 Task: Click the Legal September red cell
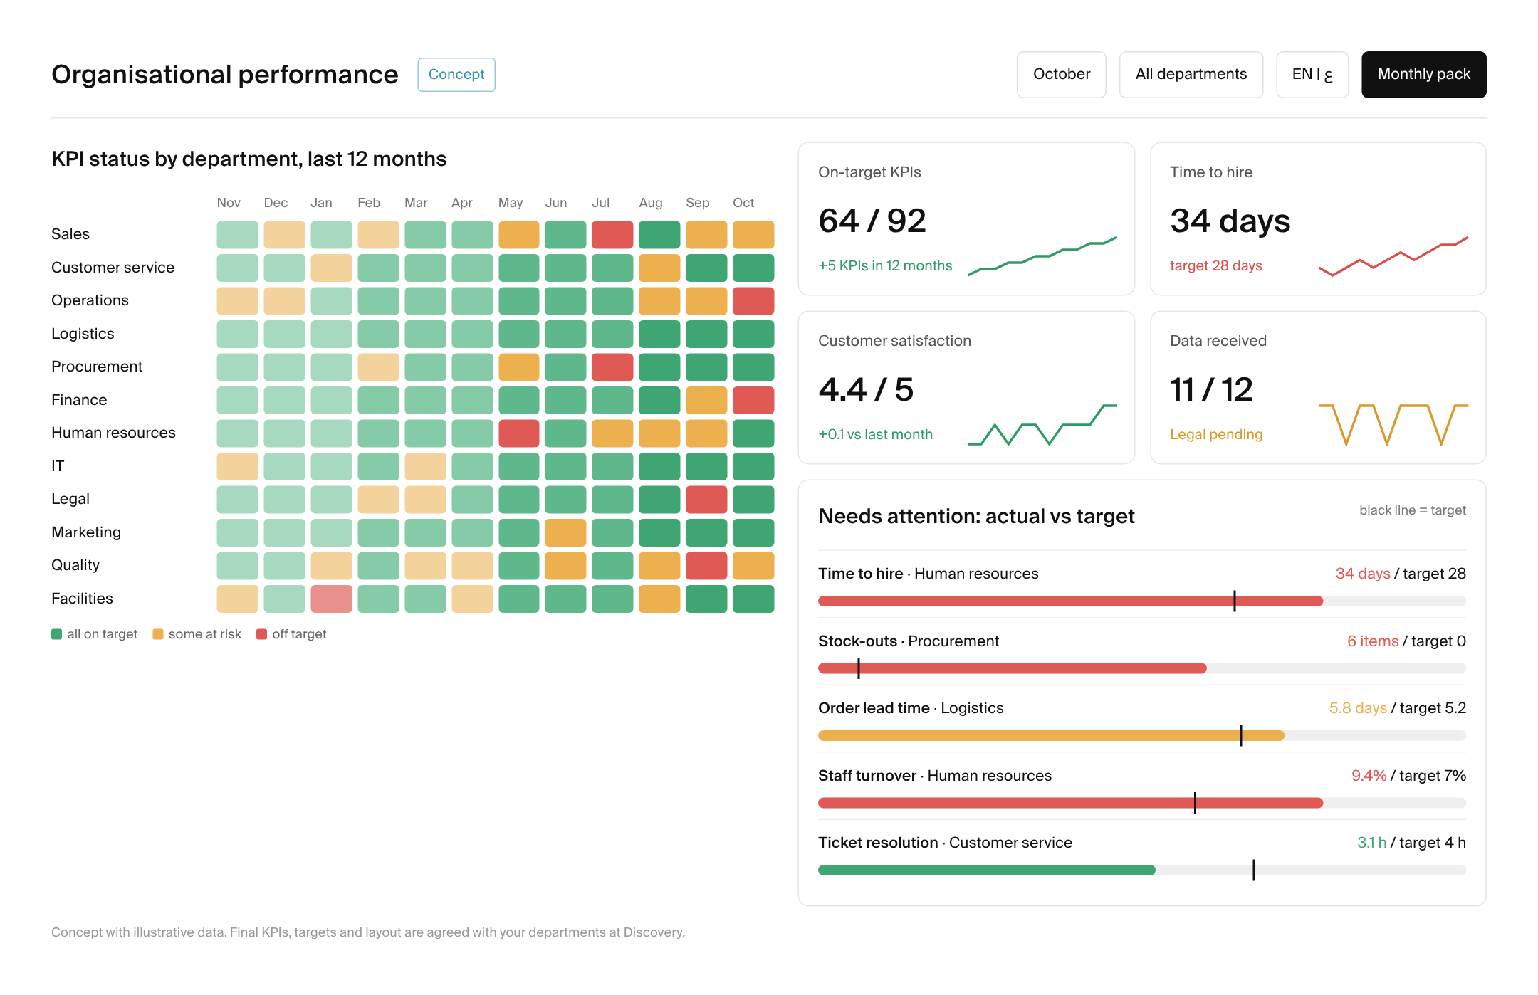706,500
